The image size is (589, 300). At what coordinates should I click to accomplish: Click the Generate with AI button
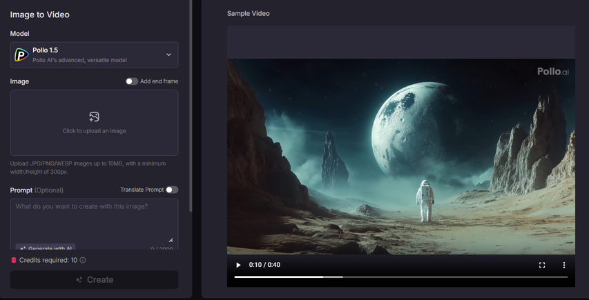click(x=46, y=248)
